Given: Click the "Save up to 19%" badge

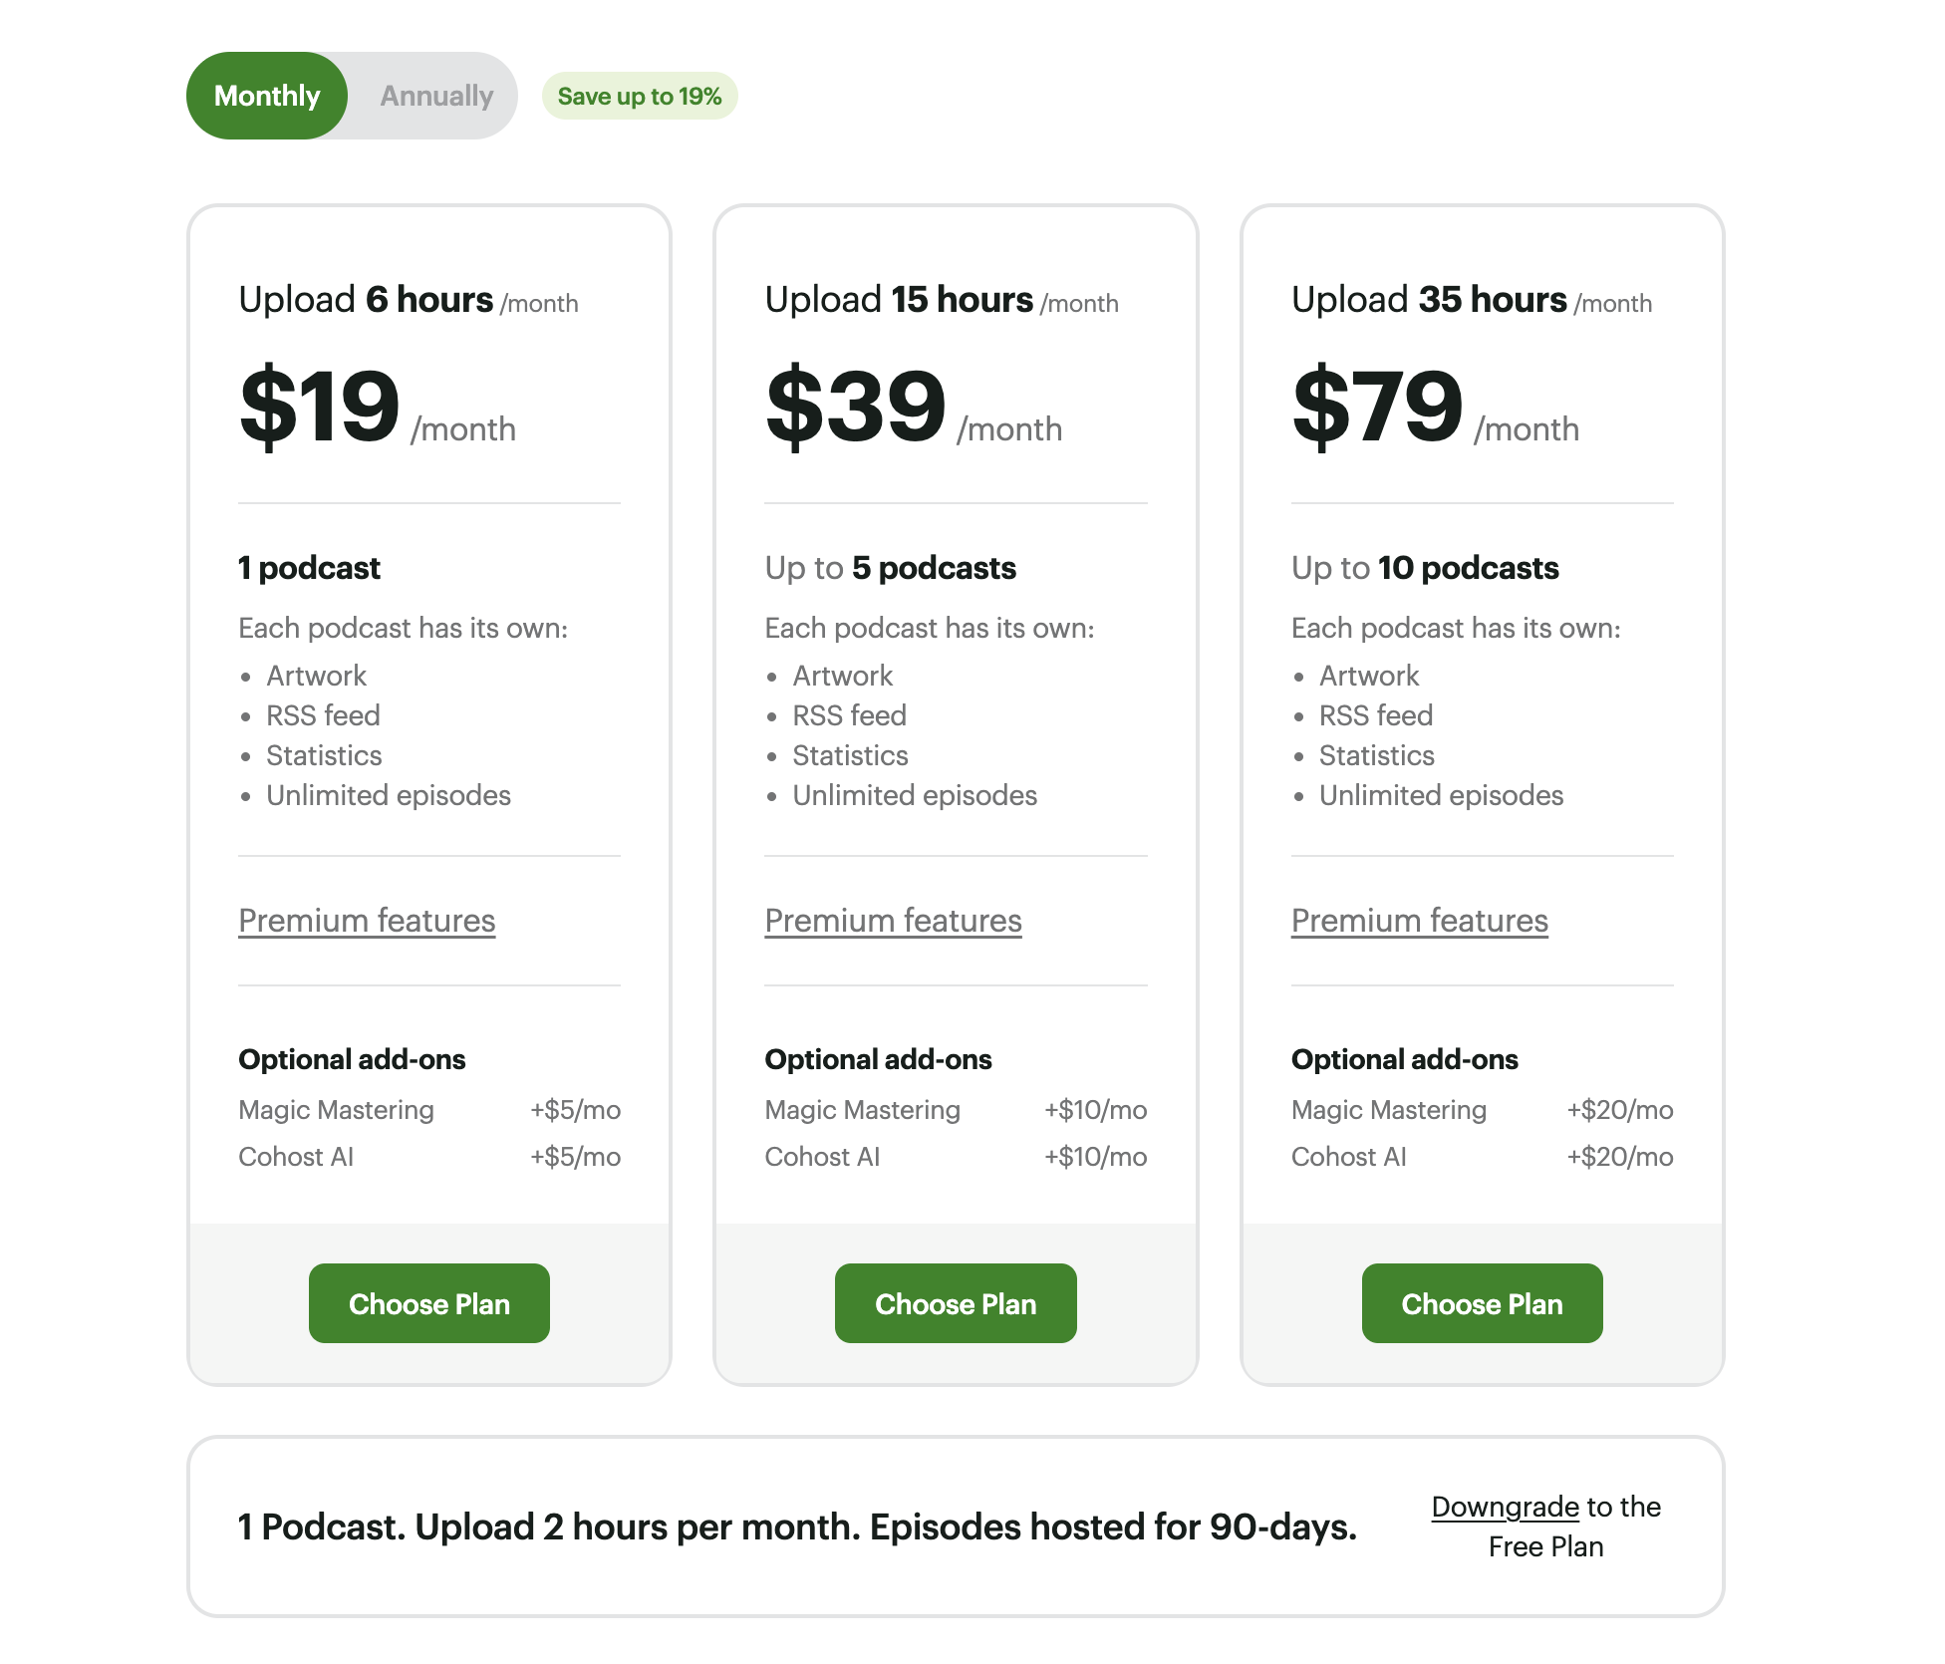Looking at the screenshot, I should pos(639,97).
